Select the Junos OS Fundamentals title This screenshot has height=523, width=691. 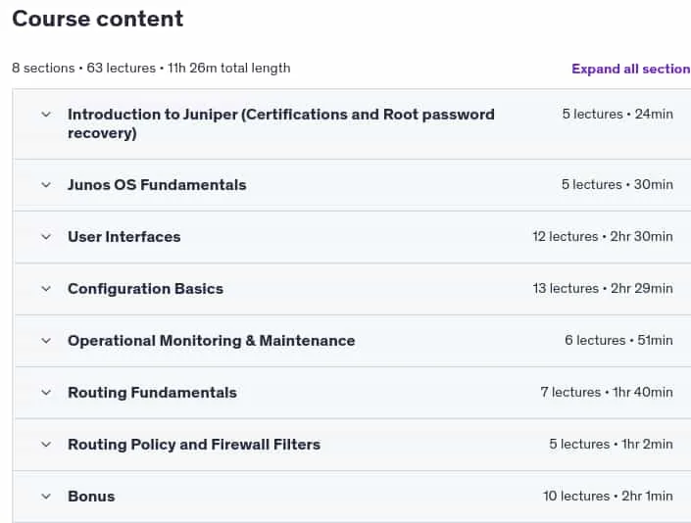point(157,185)
